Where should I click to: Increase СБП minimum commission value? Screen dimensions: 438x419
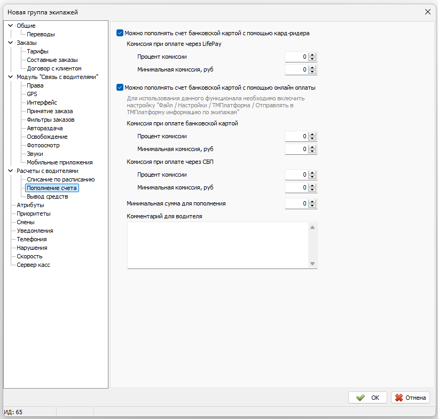[x=312, y=186]
